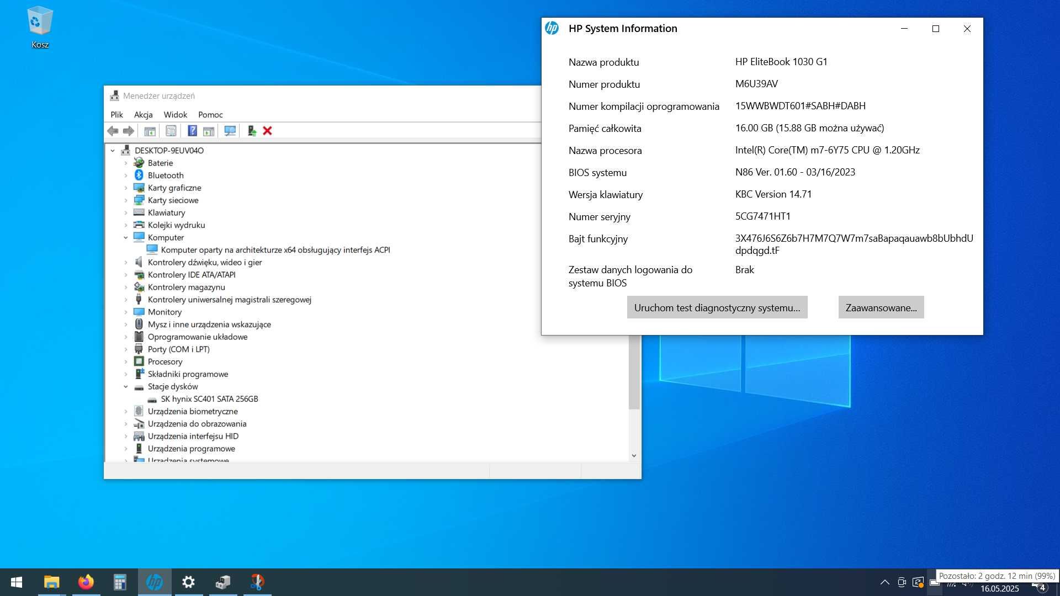Select Urządzenia interfejsu HID item

pos(193,437)
